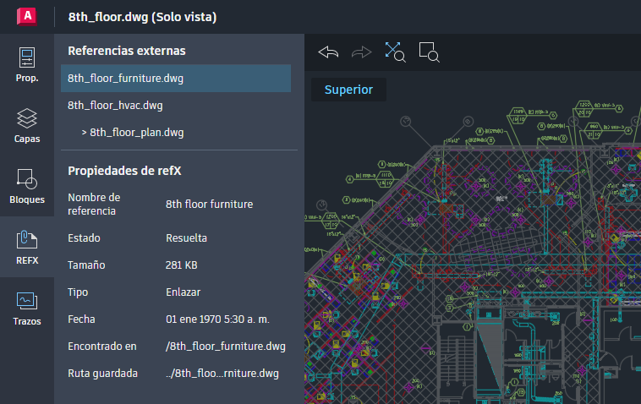
Task: Click saved path '../8th_floo...rniture.dwg'
Action: 222,374
